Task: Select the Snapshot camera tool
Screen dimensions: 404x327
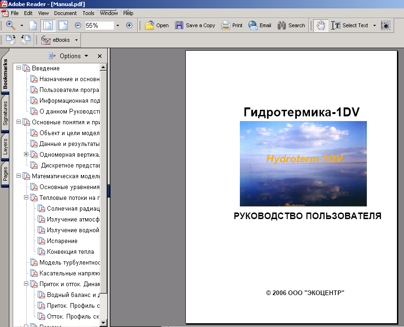Action: coord(386,25)
